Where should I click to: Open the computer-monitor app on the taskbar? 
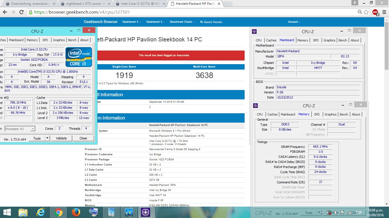pyautogui.click(x=93, y=212)
